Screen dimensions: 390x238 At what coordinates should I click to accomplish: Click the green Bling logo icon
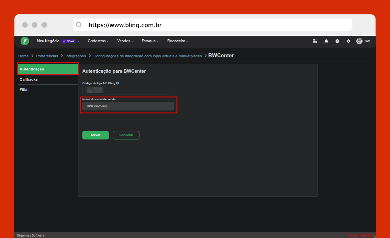[25, 41]
